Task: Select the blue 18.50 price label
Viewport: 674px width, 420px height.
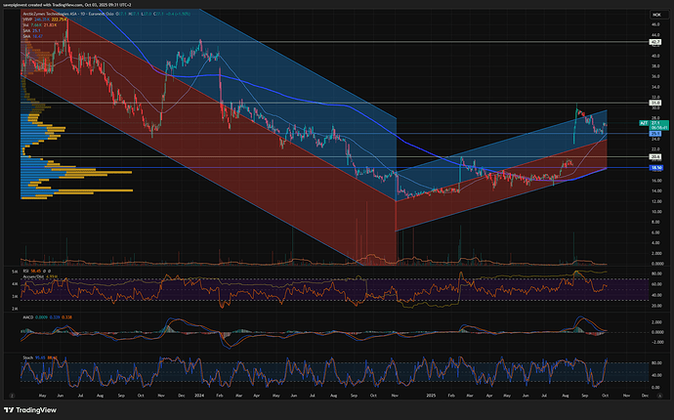Action: click(x=656, y=168)
